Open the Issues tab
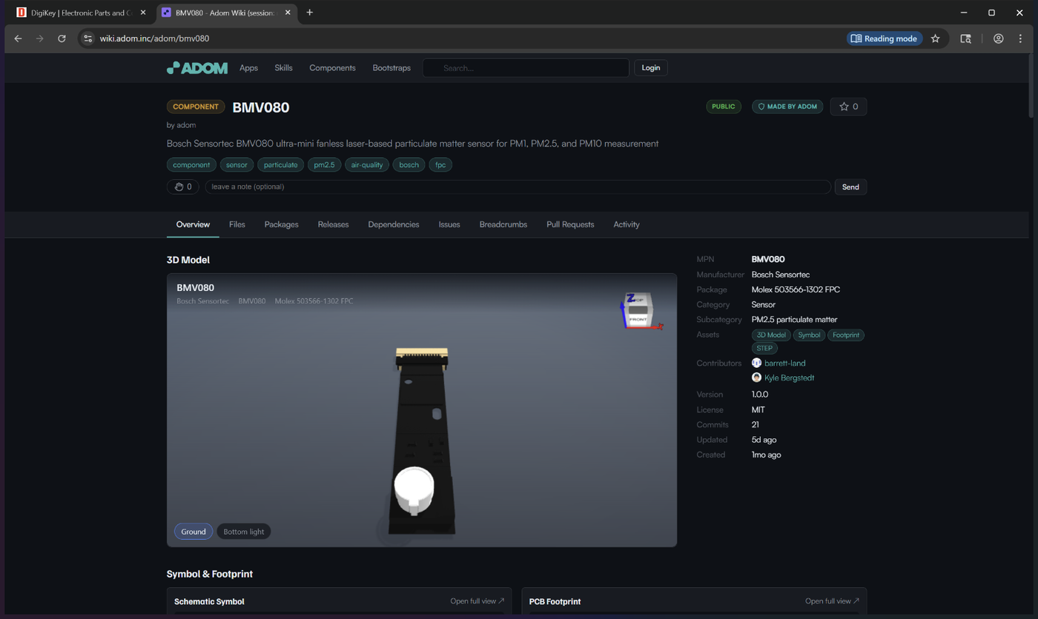 pyautogui.click(x=449, y=224)
